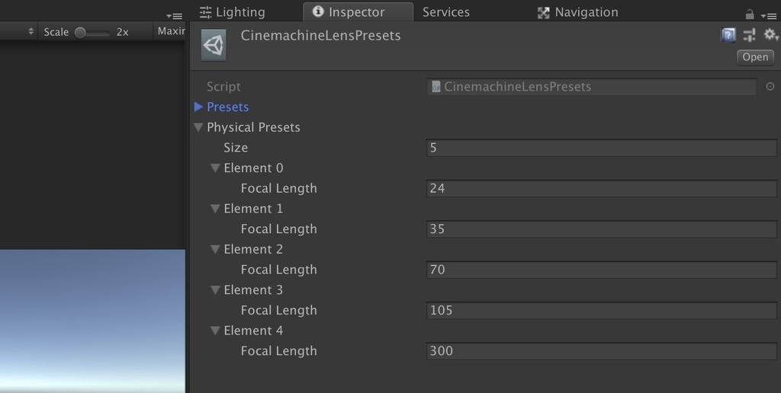Switch to the Inspector tab
The width and height of the screenshot is (781, 393).
click(358, 12)
